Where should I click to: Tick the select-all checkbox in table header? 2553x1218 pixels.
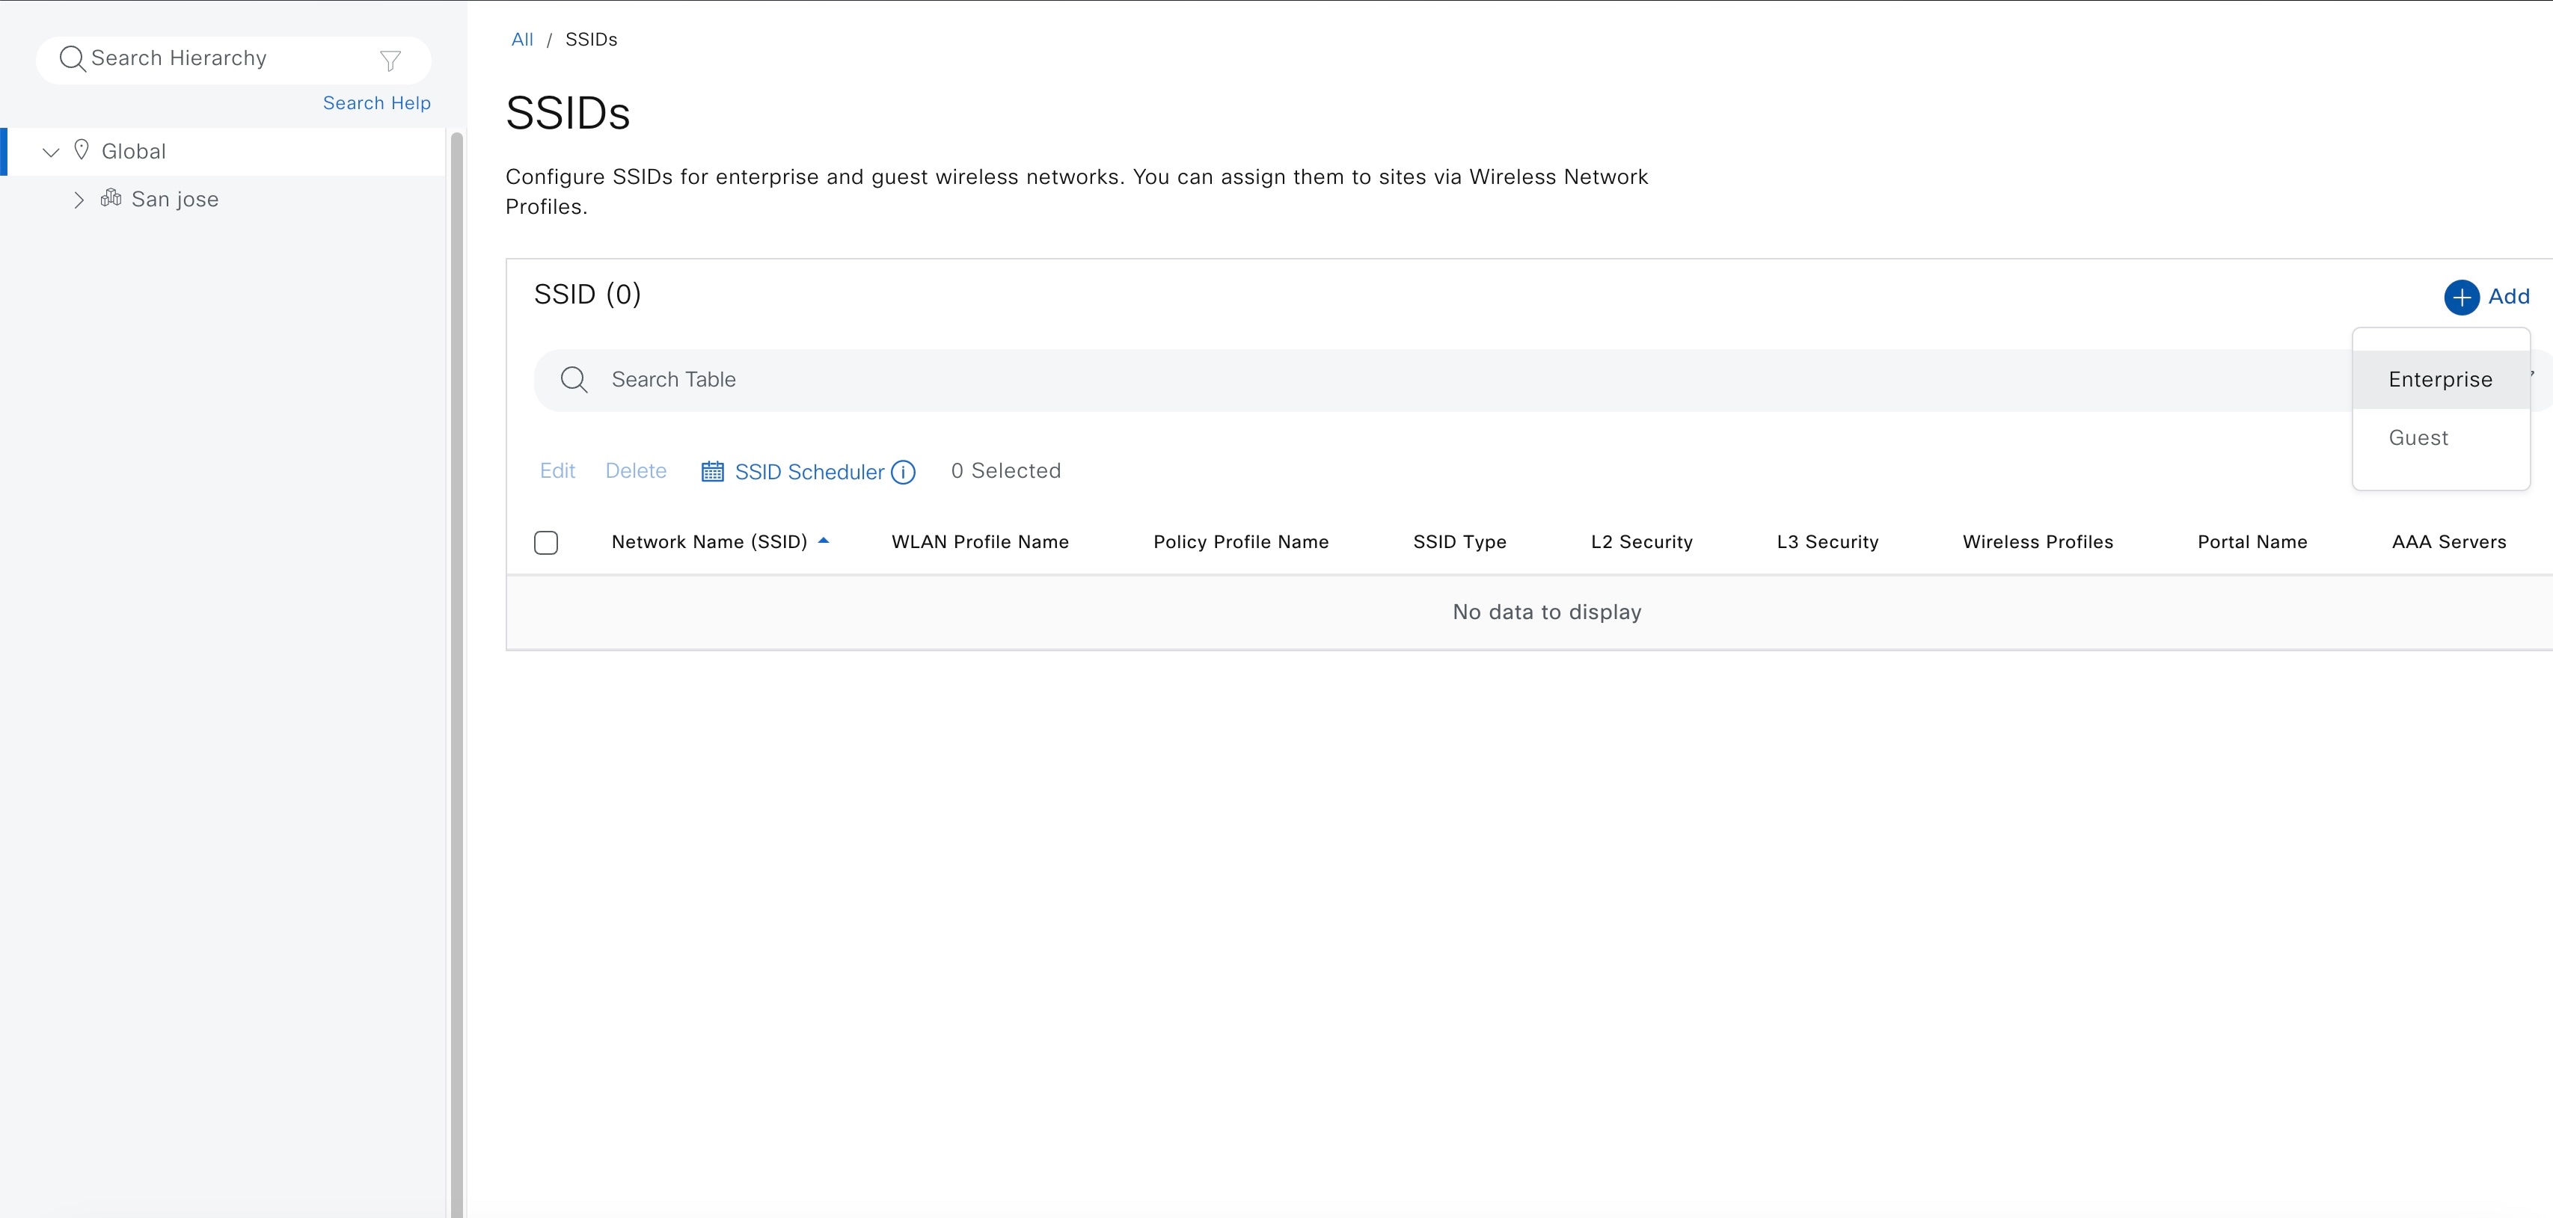tap(546, 543)
